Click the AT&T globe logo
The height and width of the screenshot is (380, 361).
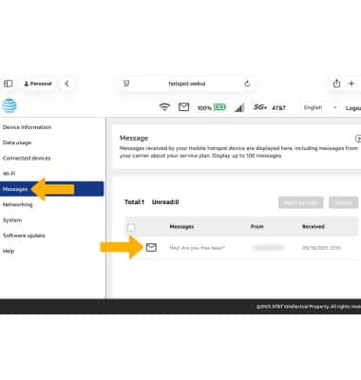tap(9, 105)
